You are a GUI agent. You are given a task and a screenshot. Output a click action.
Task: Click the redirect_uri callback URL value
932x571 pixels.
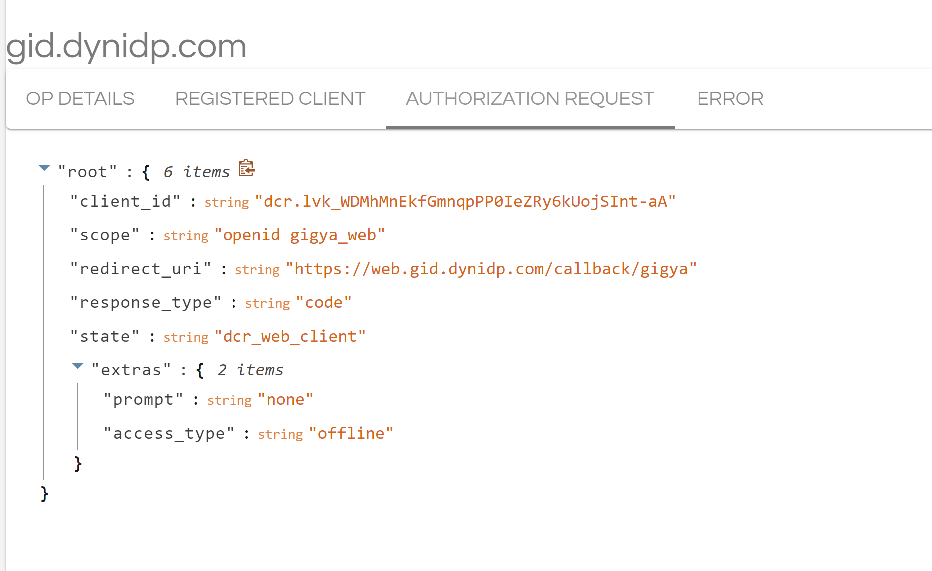pyautogui.click(x=491, y=268)
